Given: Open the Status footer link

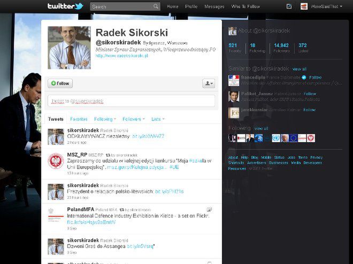Looking at the screenshot, I should pyautogui.click(x=279, y=158).
